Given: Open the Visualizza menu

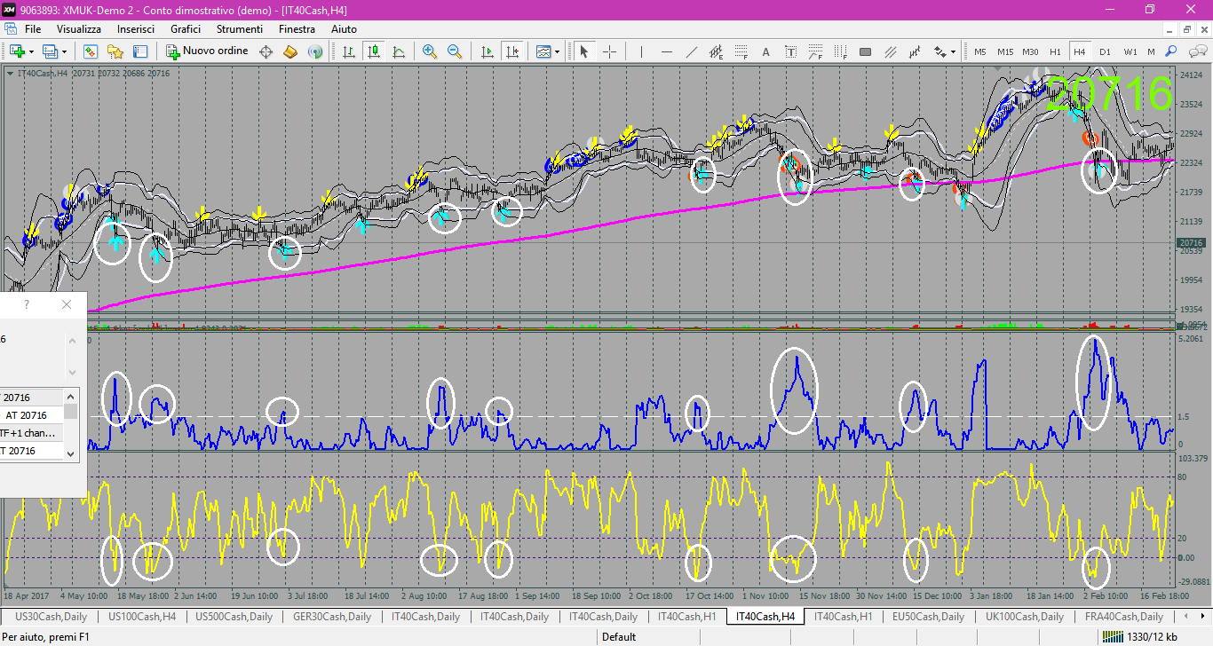Looking at the screenshot, I should (x=79, y=29).
